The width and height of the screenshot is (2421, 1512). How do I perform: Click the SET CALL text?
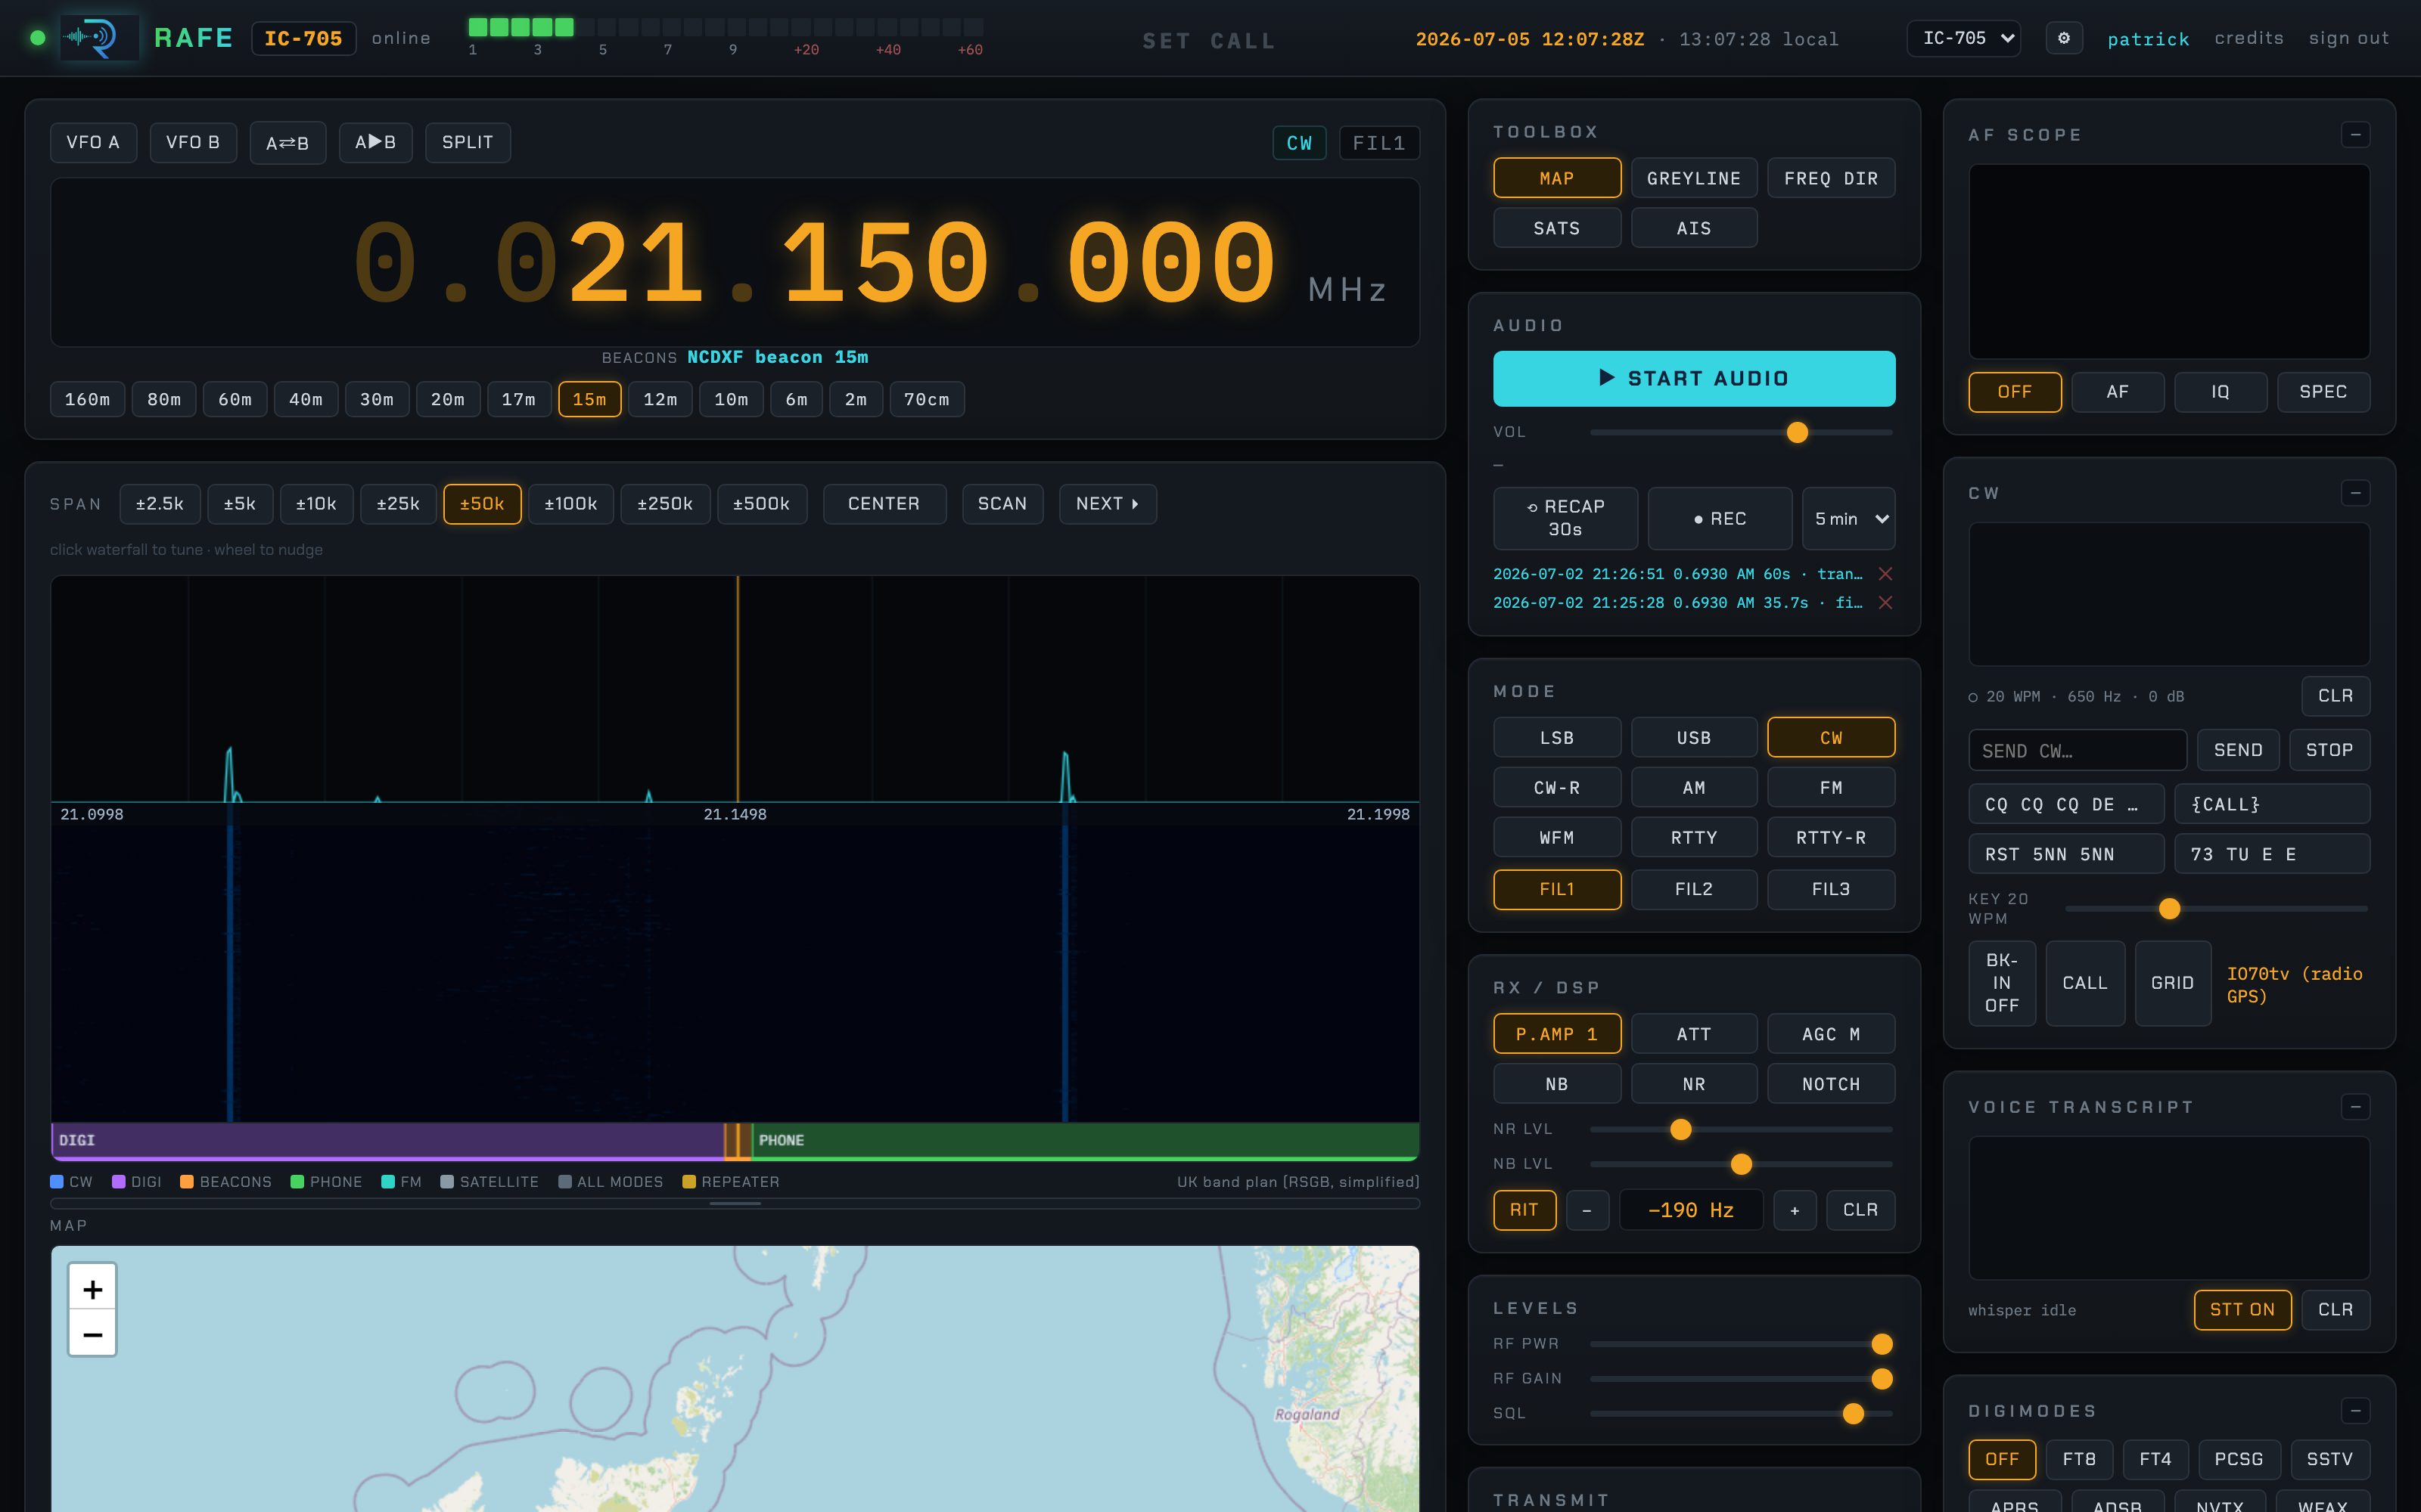pos(1208,41)
